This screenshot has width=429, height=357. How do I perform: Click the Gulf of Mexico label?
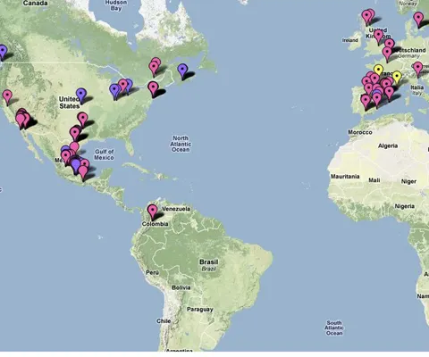pyautogui.click(x=104, y=154)
